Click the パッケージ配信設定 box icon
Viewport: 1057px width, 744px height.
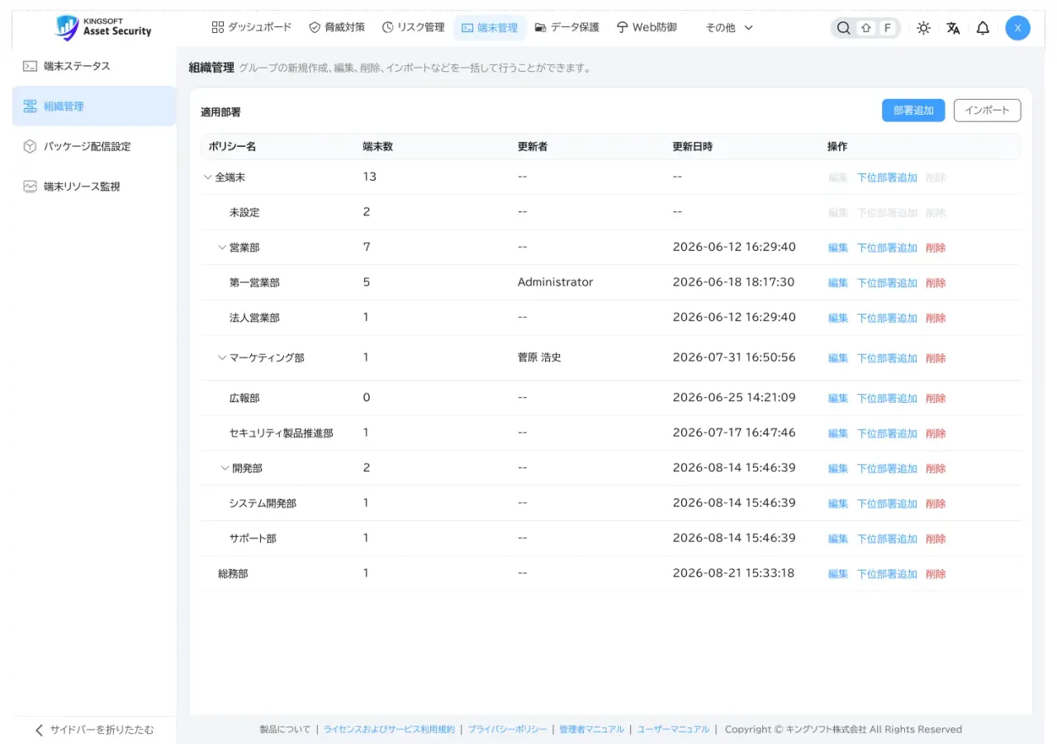tap(30, 146)
